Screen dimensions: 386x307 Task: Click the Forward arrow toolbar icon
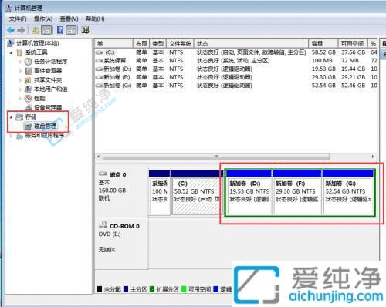(21, 30)
